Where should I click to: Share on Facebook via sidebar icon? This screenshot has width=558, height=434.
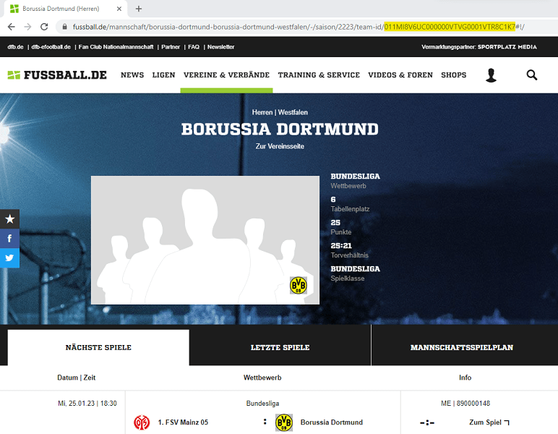9,238
